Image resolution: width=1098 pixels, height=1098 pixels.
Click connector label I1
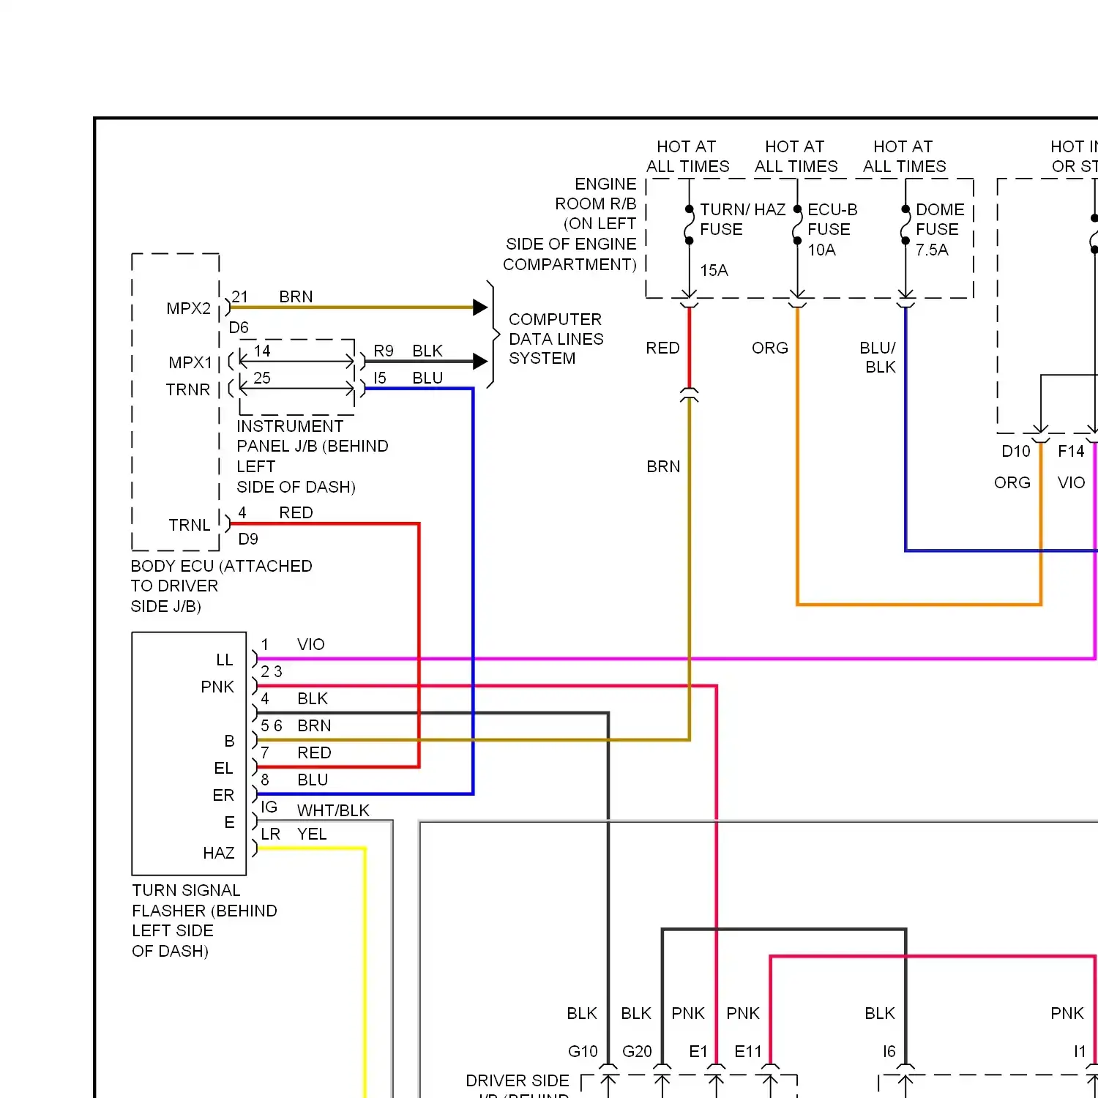pos(1080,1051)
